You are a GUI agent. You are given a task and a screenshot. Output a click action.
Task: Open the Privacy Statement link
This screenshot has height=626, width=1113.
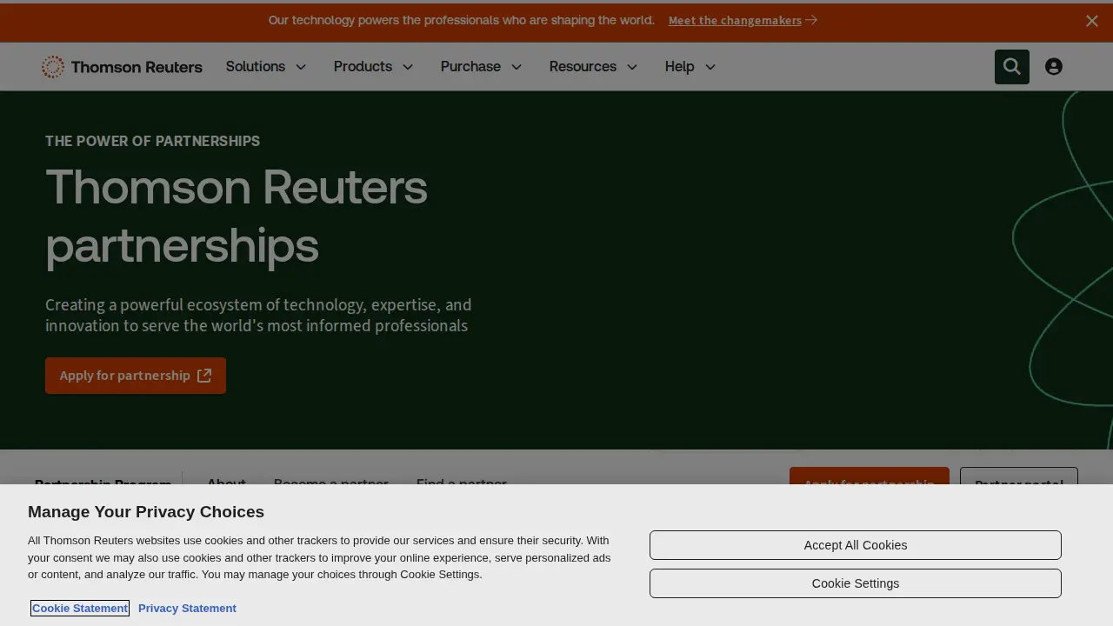[x=187, y=608]
